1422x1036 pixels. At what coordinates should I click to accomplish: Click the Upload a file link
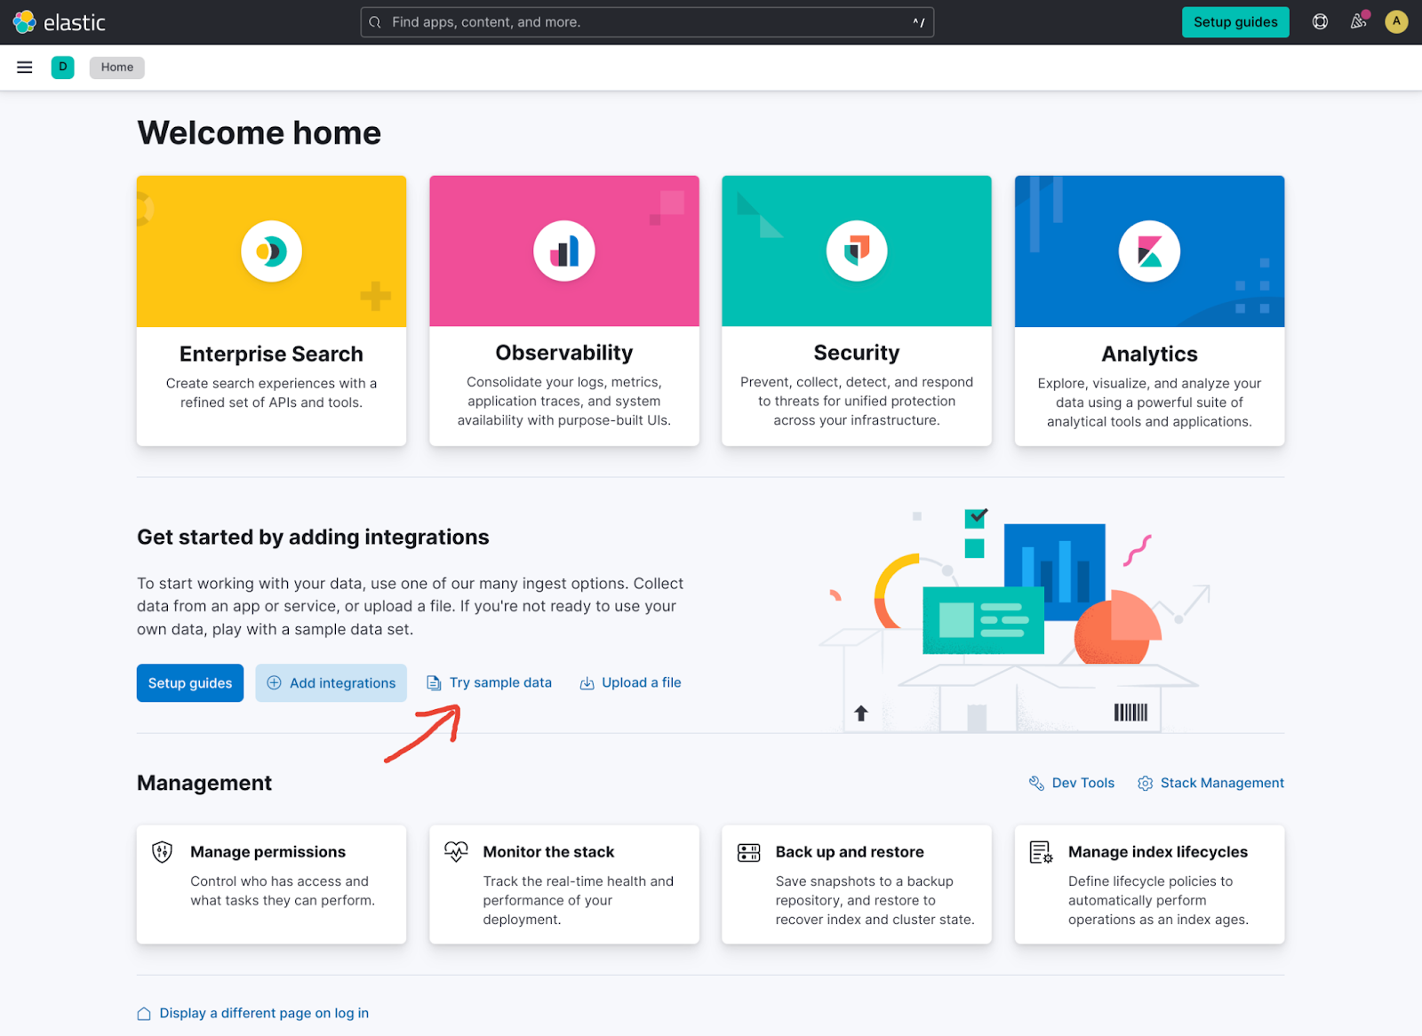tap(631, 682)
